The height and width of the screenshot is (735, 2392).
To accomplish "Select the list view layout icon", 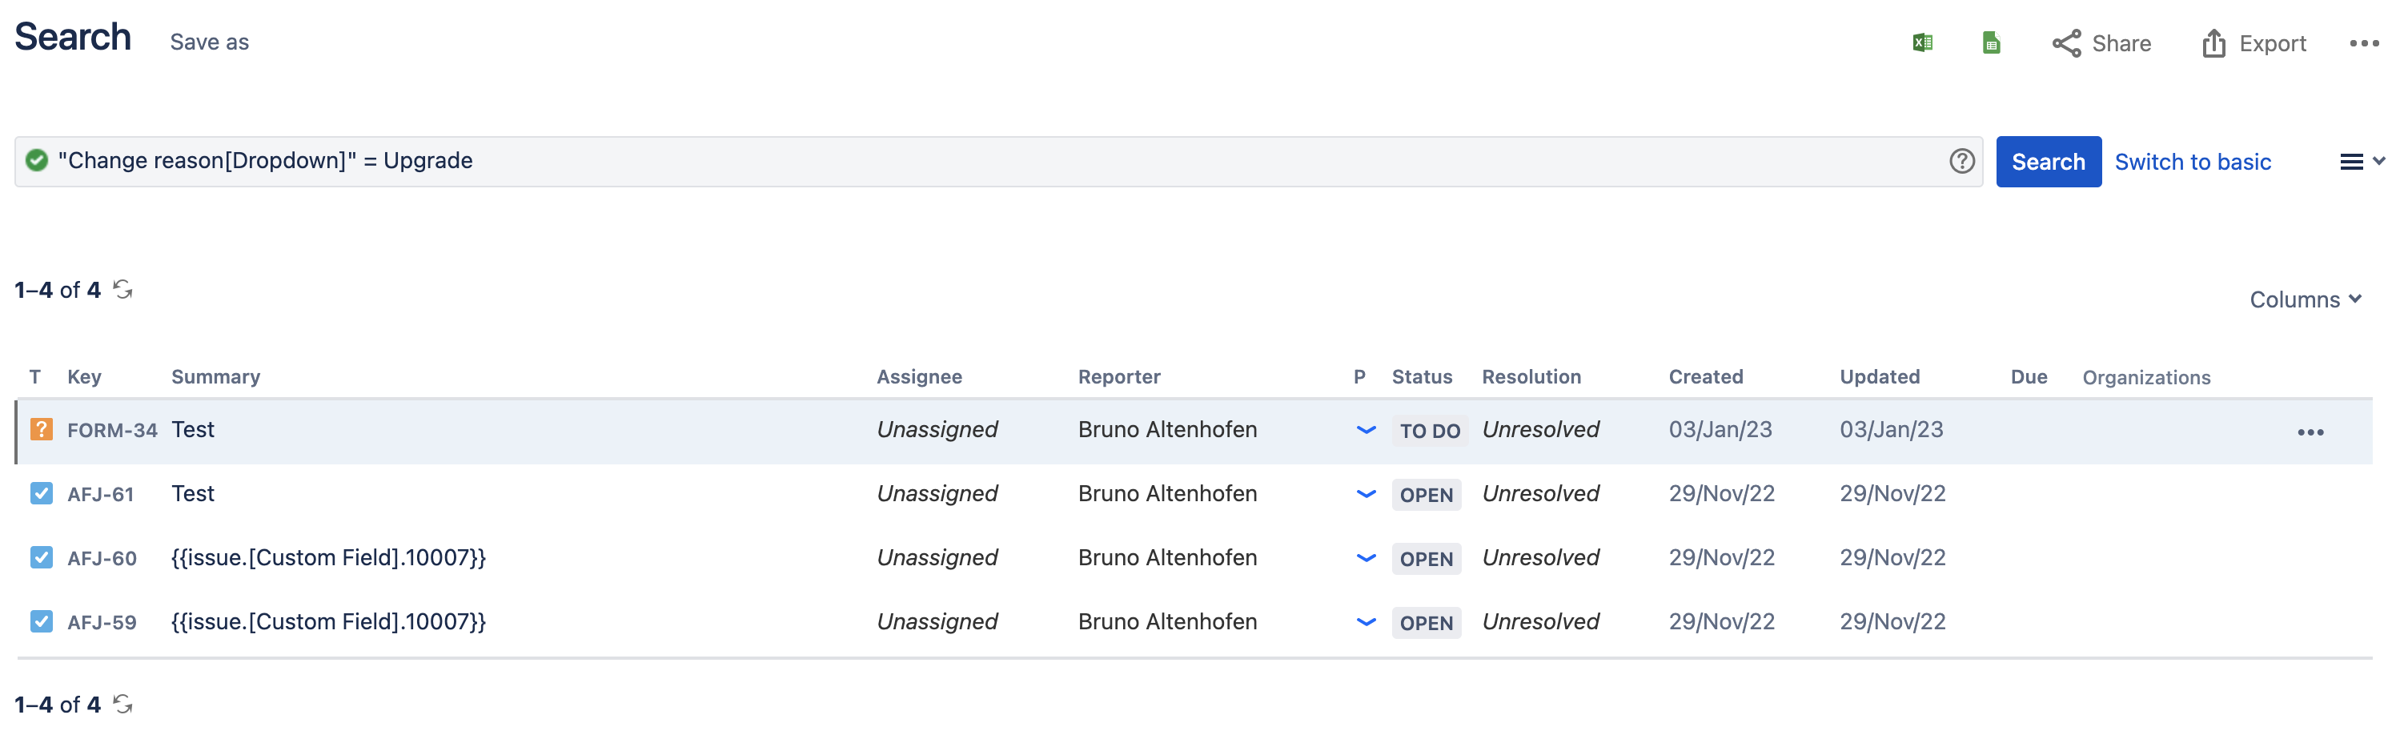I will click(x=2353, y=161).
